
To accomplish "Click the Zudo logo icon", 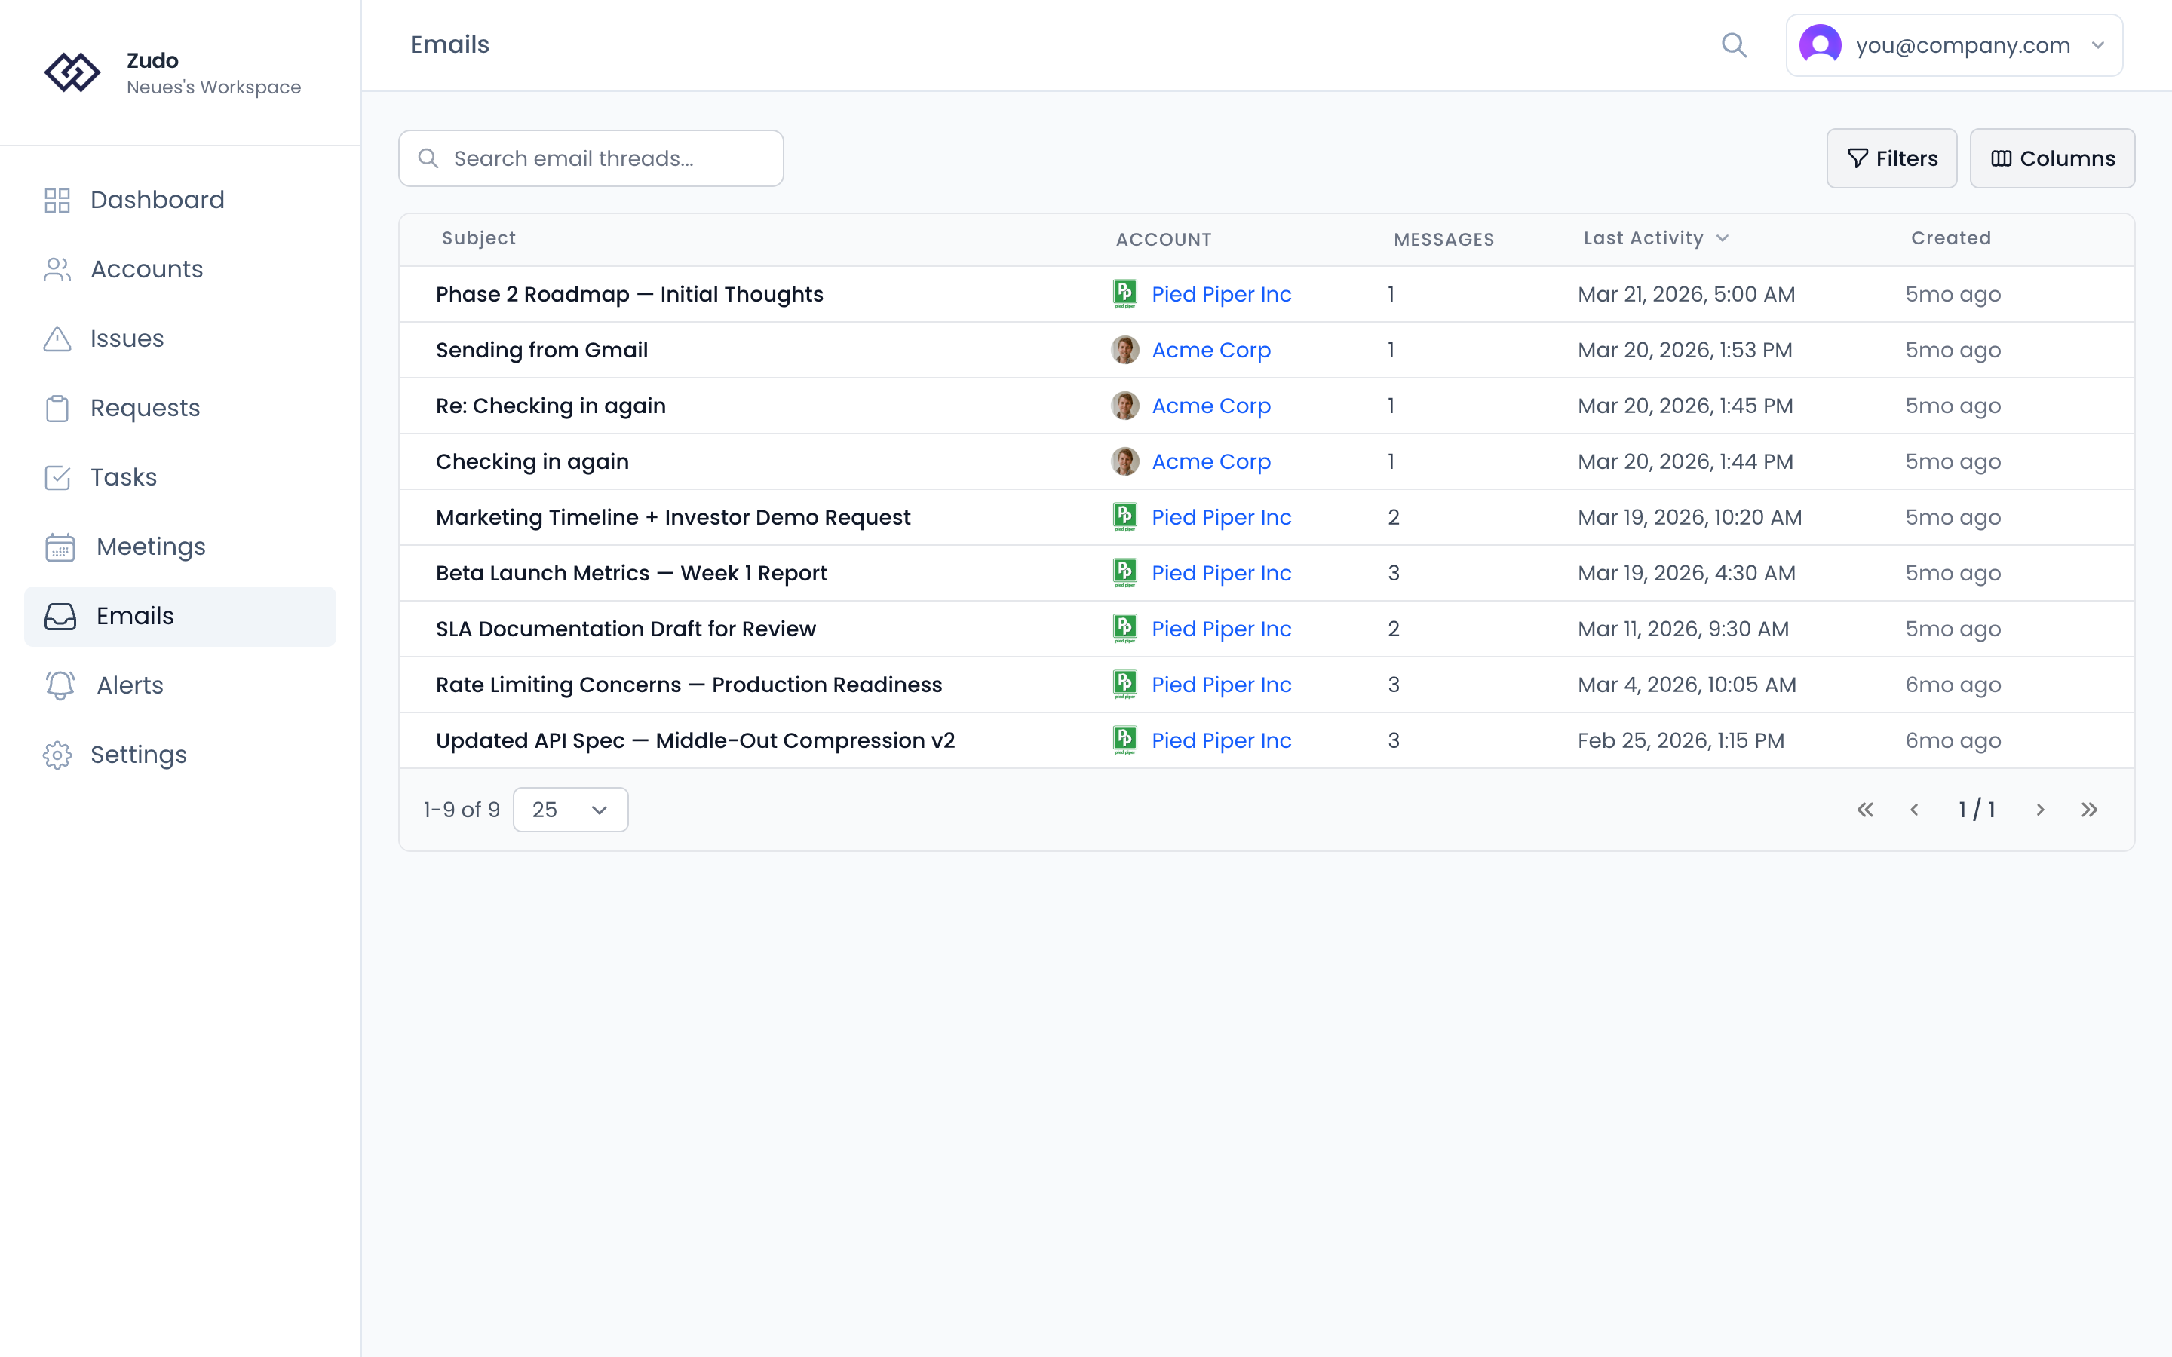I will [x=72, y=72].
